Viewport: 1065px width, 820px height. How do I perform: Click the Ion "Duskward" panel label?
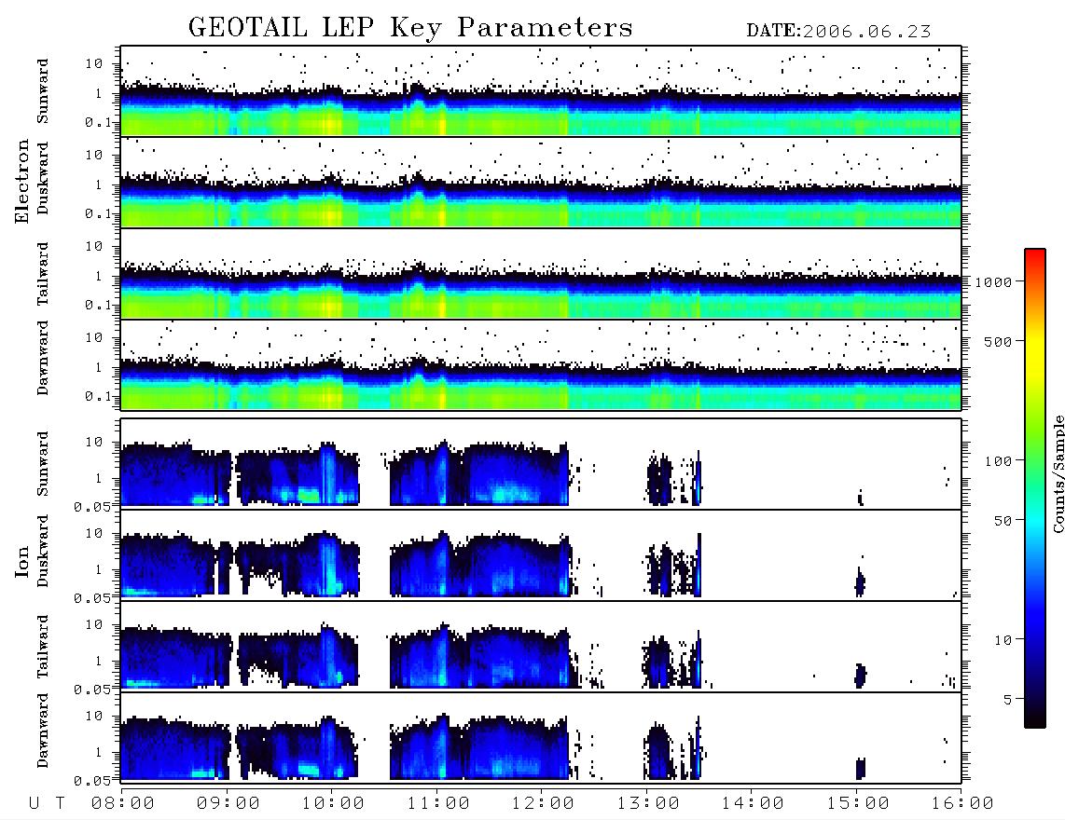point(43,552)
